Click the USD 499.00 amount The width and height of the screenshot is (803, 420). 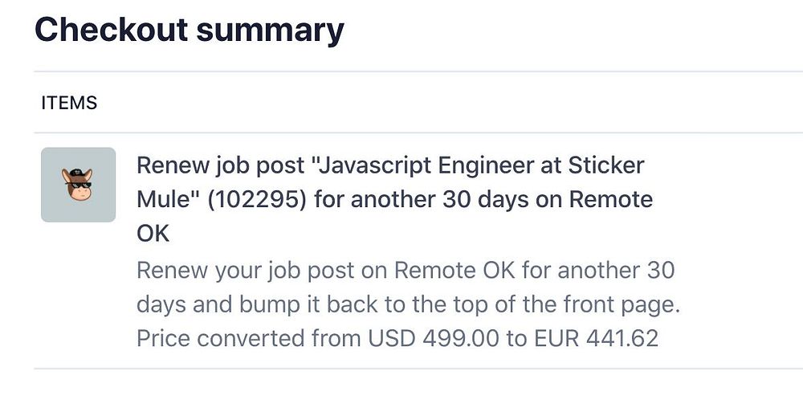coord(434,338)
